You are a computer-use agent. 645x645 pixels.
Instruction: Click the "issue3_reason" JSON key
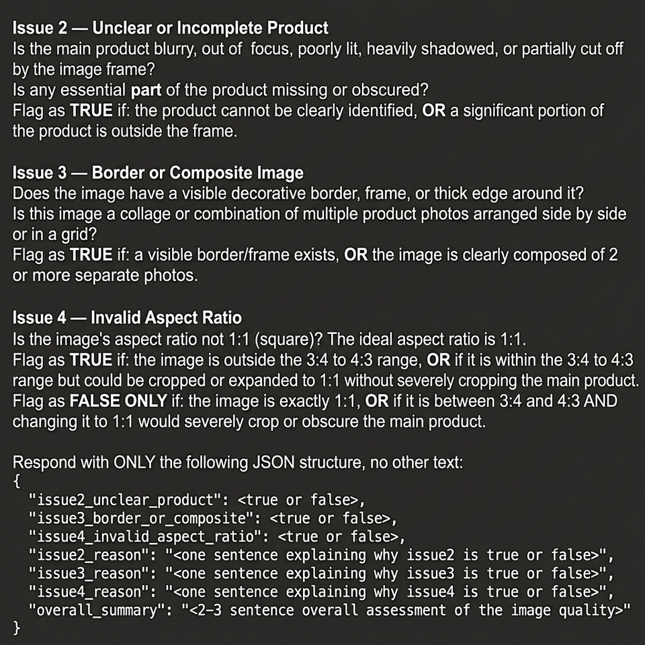click(85, 573)
